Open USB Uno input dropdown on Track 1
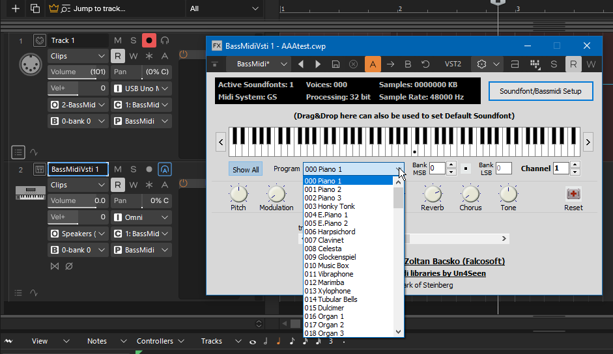The image size is (613, 354). tap(141, 88)
